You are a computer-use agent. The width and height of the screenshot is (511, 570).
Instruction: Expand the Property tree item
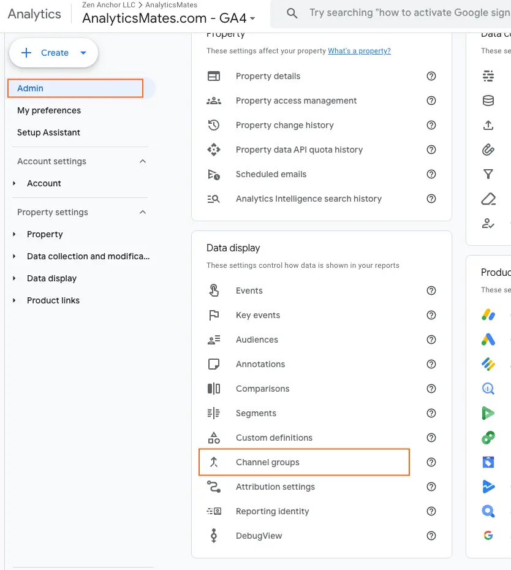(x=14, y=234)
